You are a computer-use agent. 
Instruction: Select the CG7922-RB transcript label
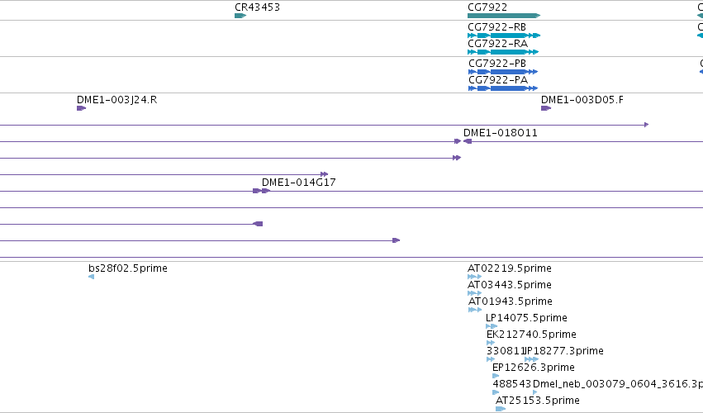496,27
